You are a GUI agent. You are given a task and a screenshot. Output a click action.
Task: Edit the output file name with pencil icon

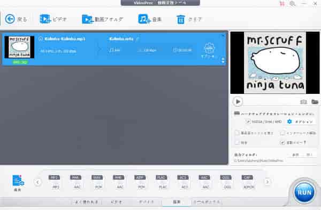138,39
